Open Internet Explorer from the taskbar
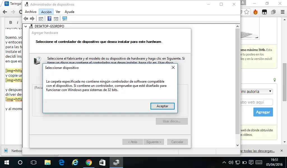Viewport: 287px width, 168px height. coord(75,162)
